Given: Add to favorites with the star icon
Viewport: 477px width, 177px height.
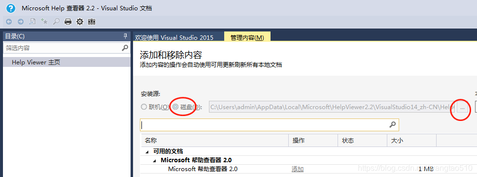Looking at the screenshot, I should click(x=44, y=22).
